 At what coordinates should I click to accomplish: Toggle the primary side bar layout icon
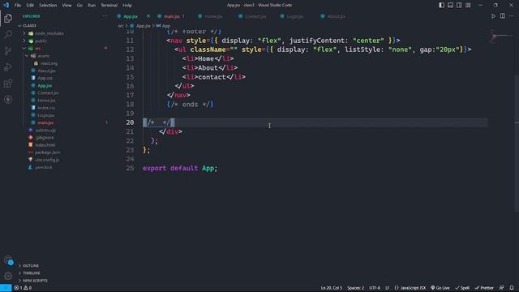tap(441, 5)
